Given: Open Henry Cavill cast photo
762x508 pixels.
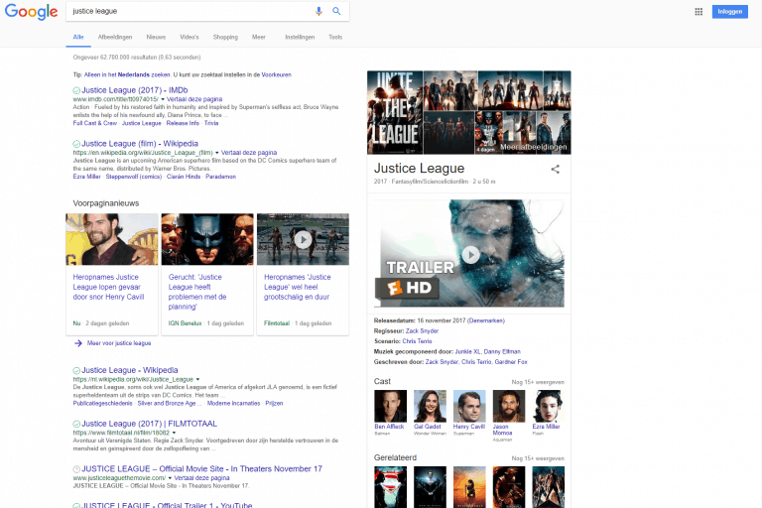Looking at the screenshot, I should coord(469,406).
